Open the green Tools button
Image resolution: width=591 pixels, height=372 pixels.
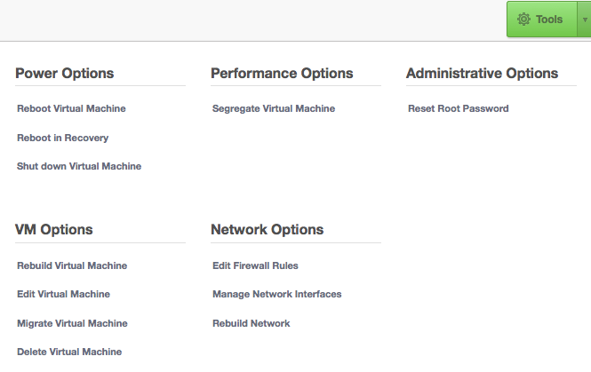[542, 19]
